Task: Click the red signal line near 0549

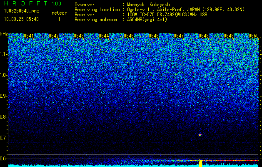Action: 232,160
